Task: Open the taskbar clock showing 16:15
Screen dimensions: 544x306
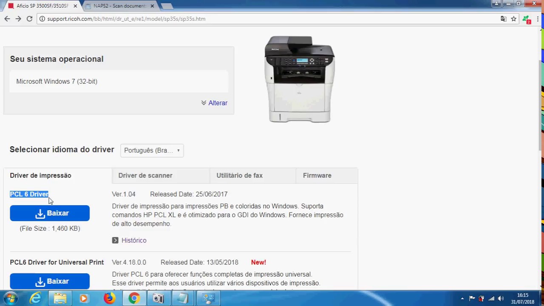Action: pyautogui.click(x=523, y=298)
